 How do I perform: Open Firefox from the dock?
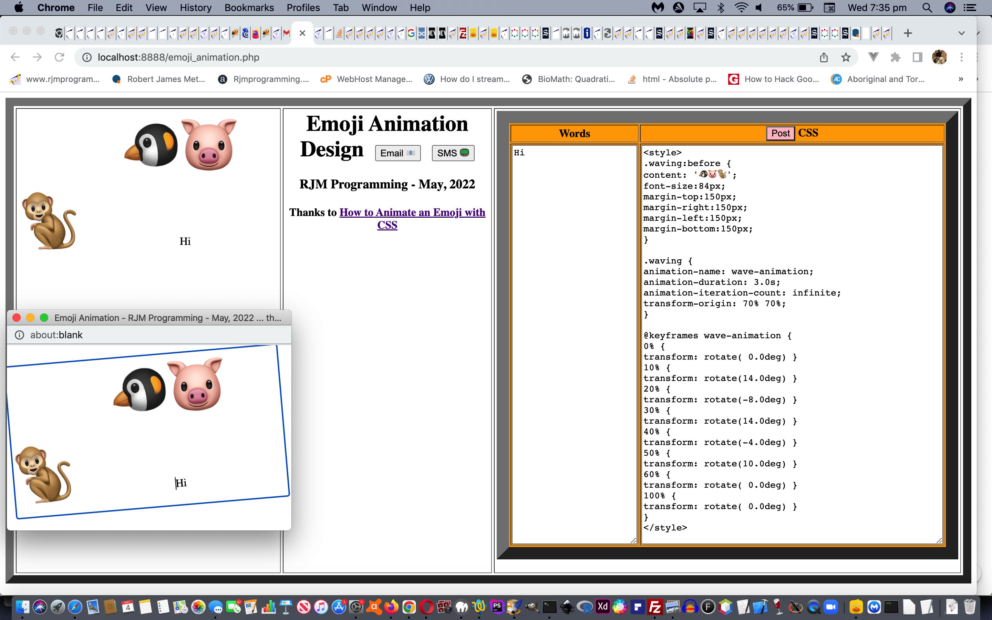click(x=392, y=607)
